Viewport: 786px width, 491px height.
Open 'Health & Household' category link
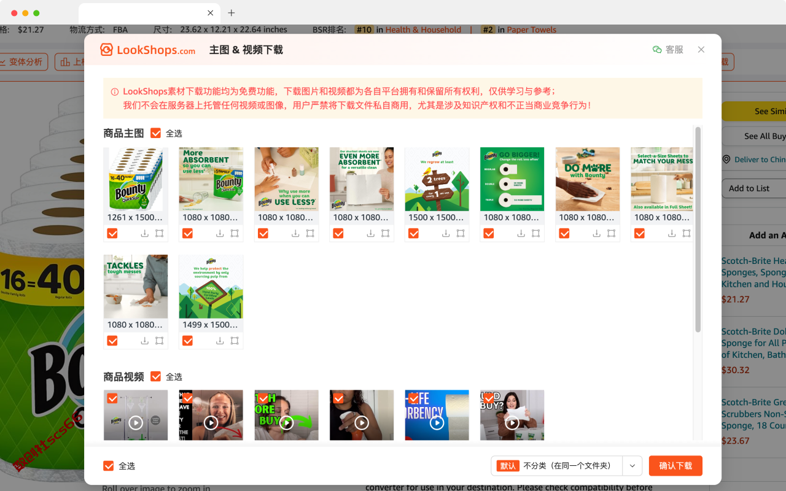click(x=423, y=29)
